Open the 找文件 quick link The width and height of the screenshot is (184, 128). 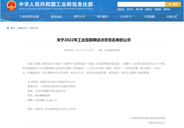(x=130, y=9)
